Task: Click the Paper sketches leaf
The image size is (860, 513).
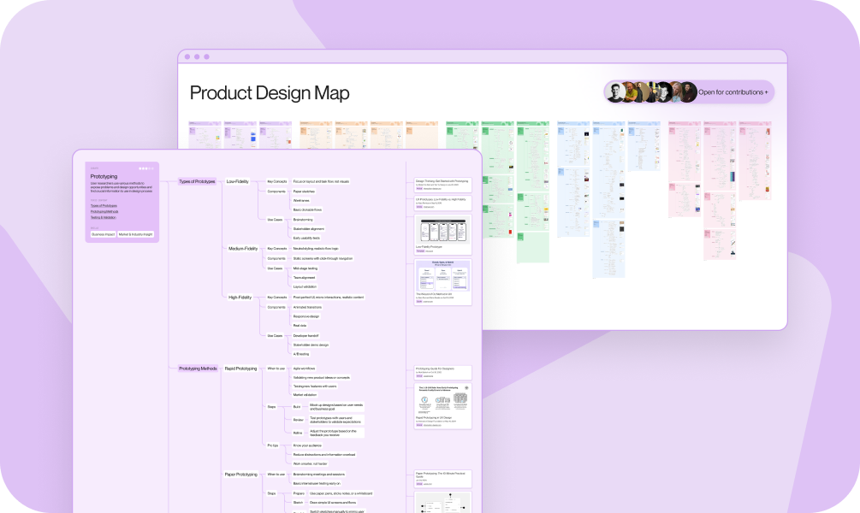Action: coord(304,192)
